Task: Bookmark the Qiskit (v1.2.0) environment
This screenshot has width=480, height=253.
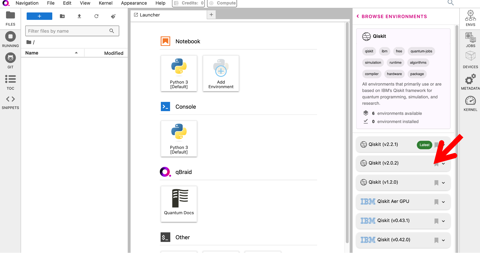Action: click(436, 183)
